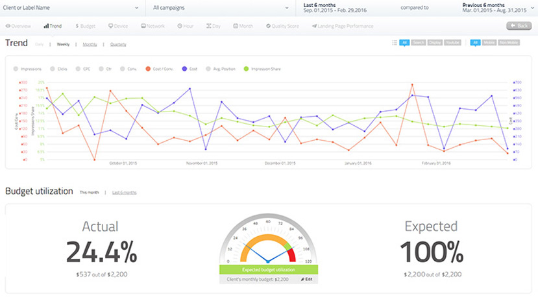538x303 pixels.
Task: Expand the Client or Label Name dropdown
Action: pyautogui.click(x=71, y=8)
